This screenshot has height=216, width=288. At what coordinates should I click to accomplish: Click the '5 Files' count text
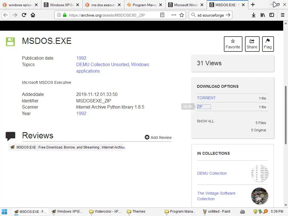(x=261, y=123)
